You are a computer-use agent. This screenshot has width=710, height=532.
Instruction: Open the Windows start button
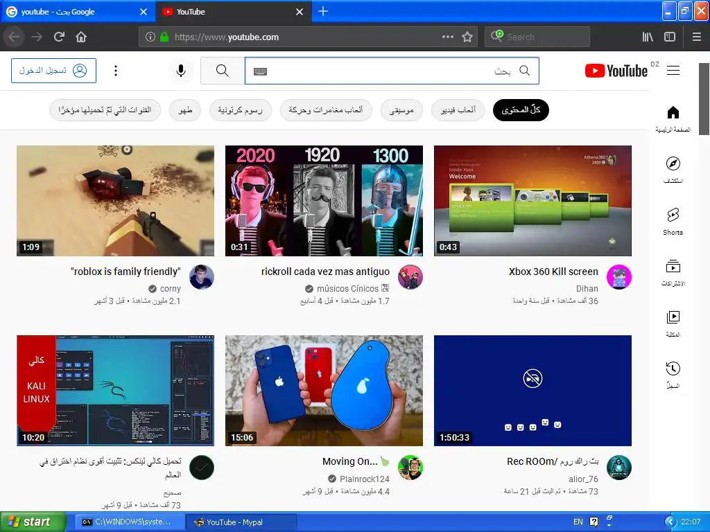point(32,522)
